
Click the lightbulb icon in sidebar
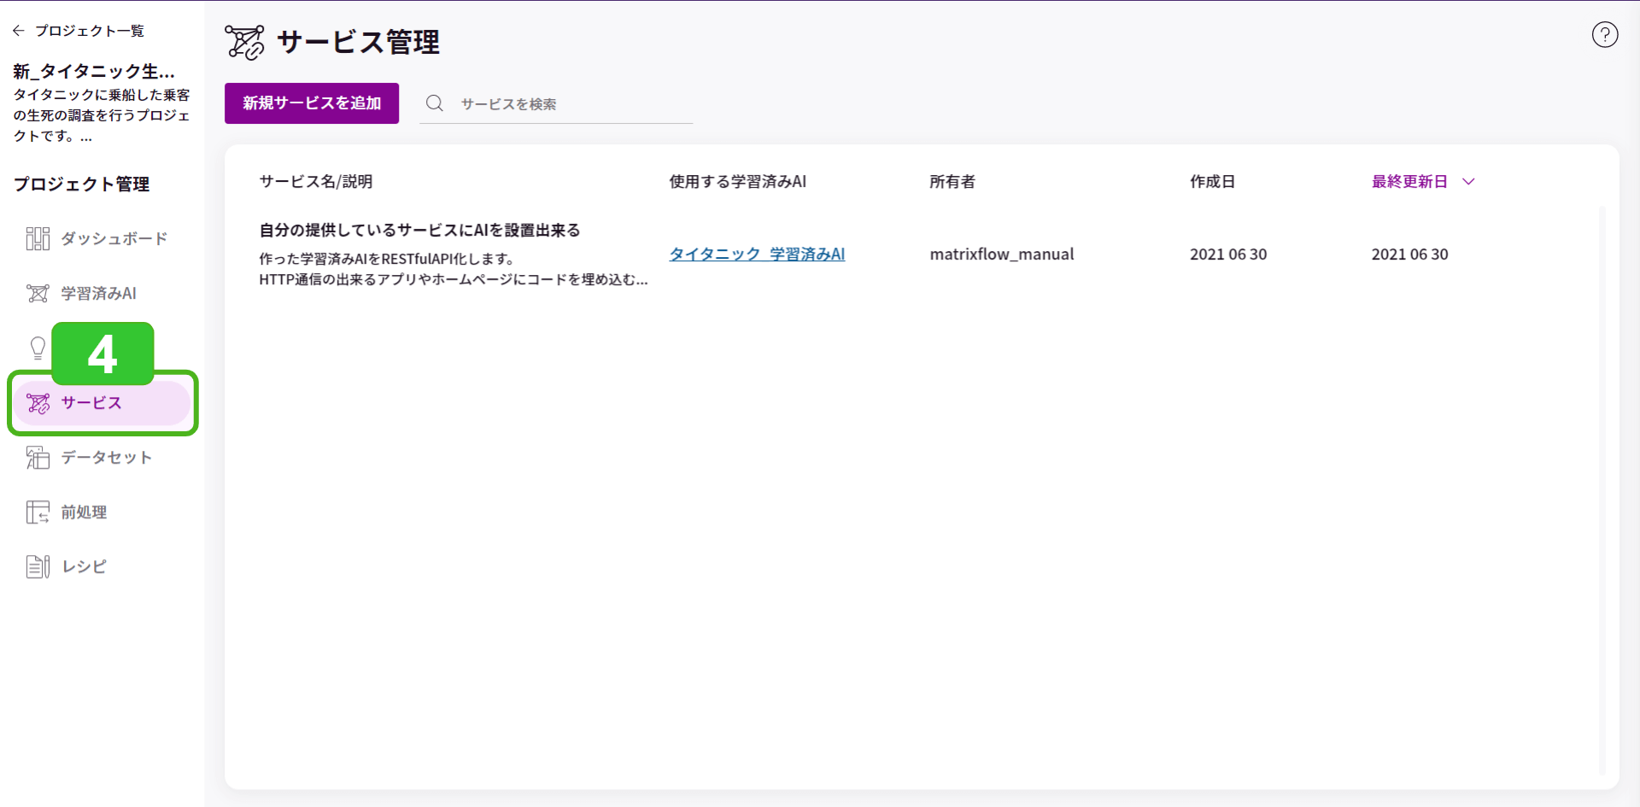point(38,348)
